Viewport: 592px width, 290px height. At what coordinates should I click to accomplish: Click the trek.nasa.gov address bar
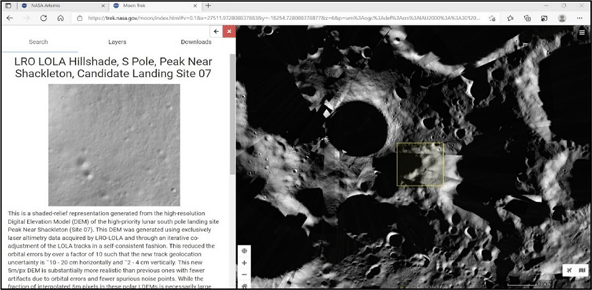pos(284,18)
